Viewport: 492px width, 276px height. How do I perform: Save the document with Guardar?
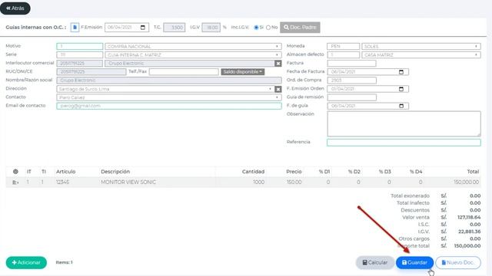(x=414, y=262)
